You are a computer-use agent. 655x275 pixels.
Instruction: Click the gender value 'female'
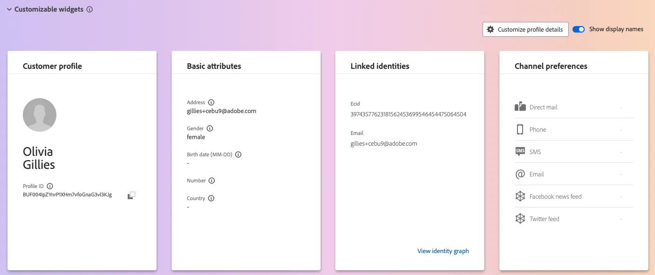196,137
